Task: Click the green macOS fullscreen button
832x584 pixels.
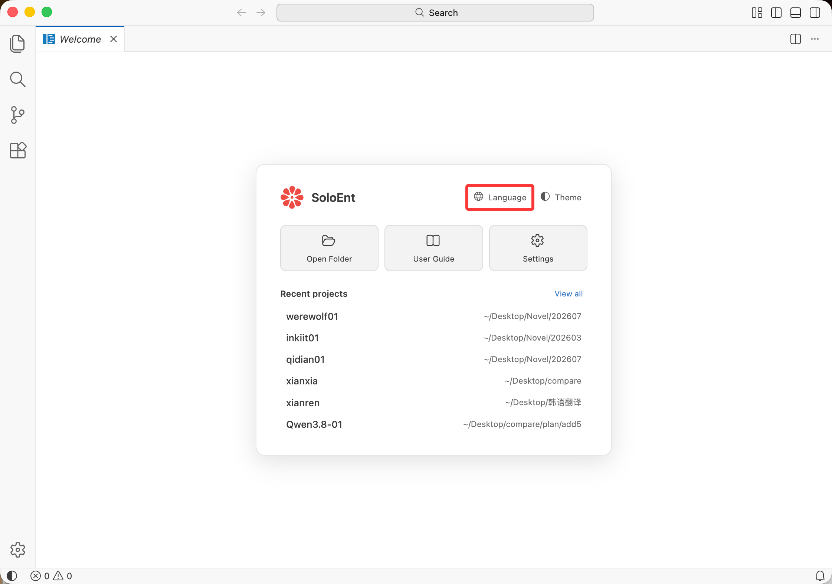Action: pyautogui.click(x=47, y=12)
